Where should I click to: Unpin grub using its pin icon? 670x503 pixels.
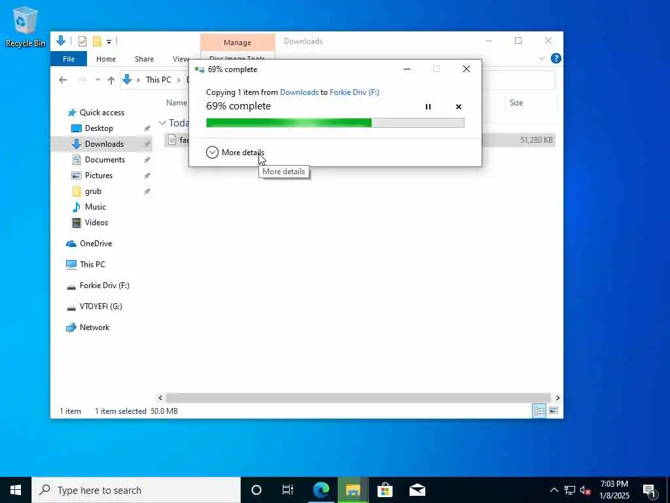pyautogui.click(x=147, y=191)
